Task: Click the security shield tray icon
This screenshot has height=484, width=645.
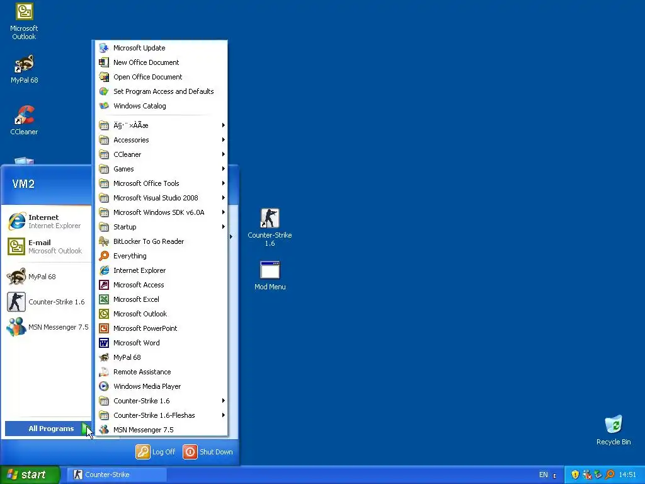Action: pyautogui.click(x=575, y=475)
